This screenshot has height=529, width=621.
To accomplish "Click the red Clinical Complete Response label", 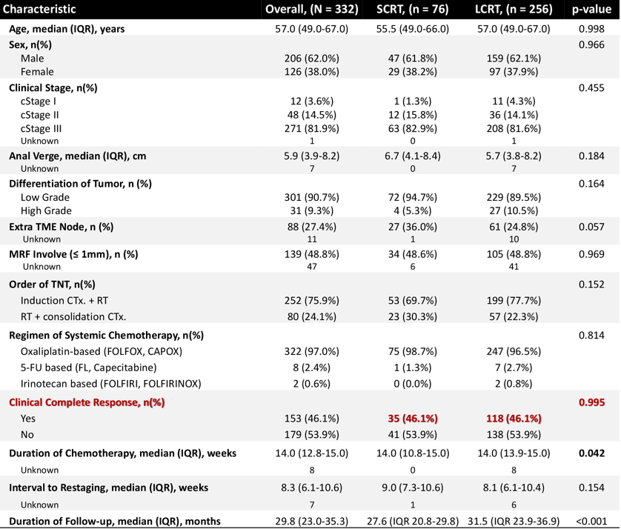I will (87, 402).
